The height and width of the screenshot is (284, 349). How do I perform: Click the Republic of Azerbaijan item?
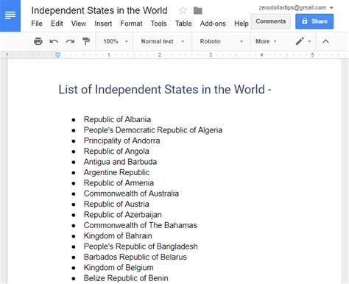(x=122, y=215)
